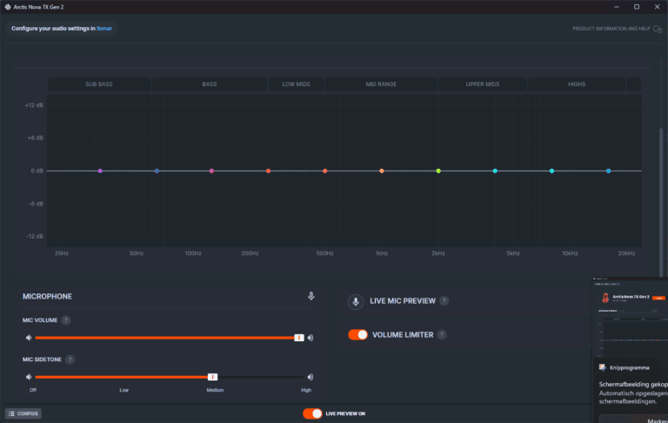Image resolution: width=668 pixels, height=423 pixels.
Task: Click the Mic Sidetone slider handle
Action: (212, 377)
